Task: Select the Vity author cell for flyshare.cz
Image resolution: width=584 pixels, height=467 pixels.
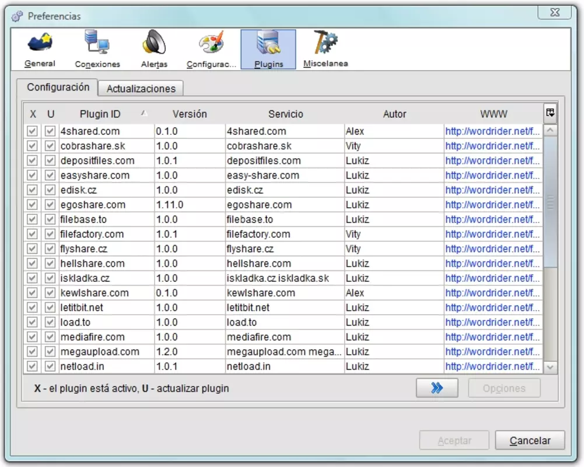Action: coord(394,249)
